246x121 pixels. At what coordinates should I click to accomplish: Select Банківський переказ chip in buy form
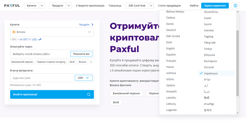22,62
